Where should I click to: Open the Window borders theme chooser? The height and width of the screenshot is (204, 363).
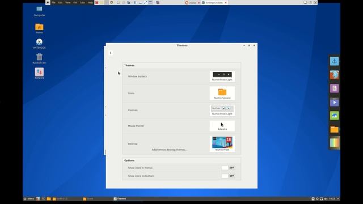222,76
